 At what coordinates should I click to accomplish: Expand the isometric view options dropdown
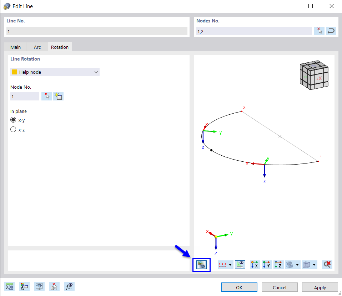tap(297, 264)
